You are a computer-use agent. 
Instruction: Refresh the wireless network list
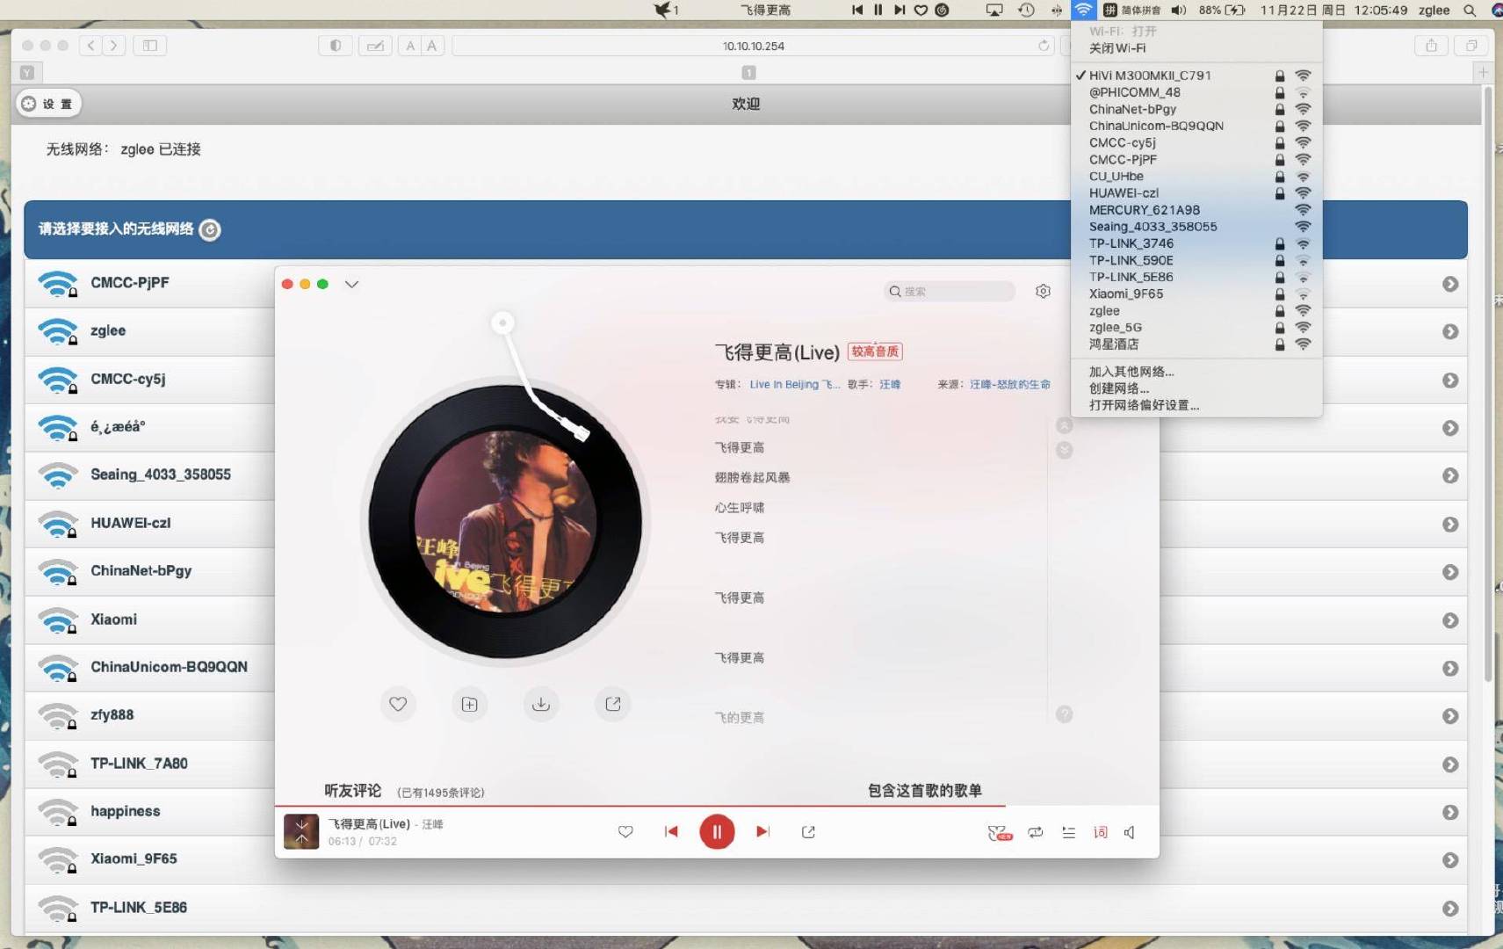click(209, 230)
